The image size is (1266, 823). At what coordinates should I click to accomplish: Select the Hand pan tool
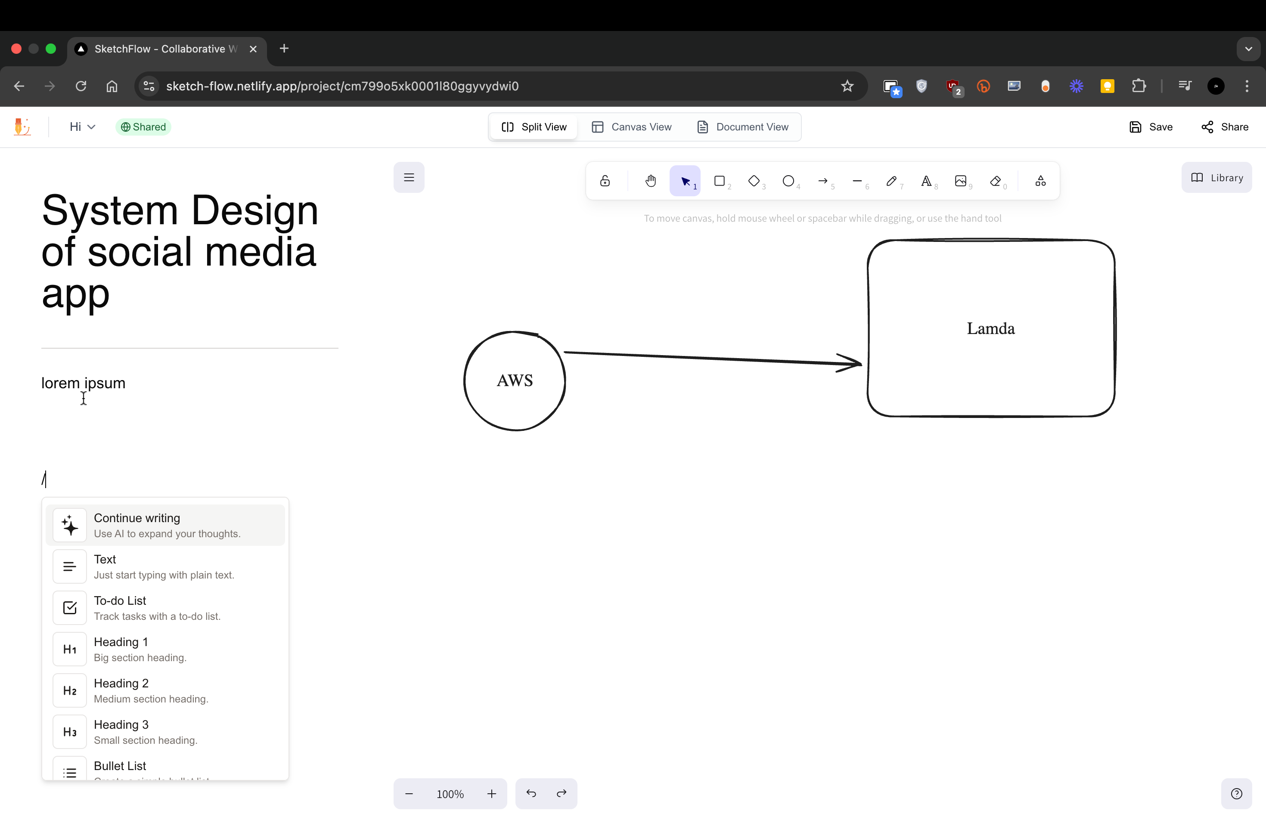point(651,181)
